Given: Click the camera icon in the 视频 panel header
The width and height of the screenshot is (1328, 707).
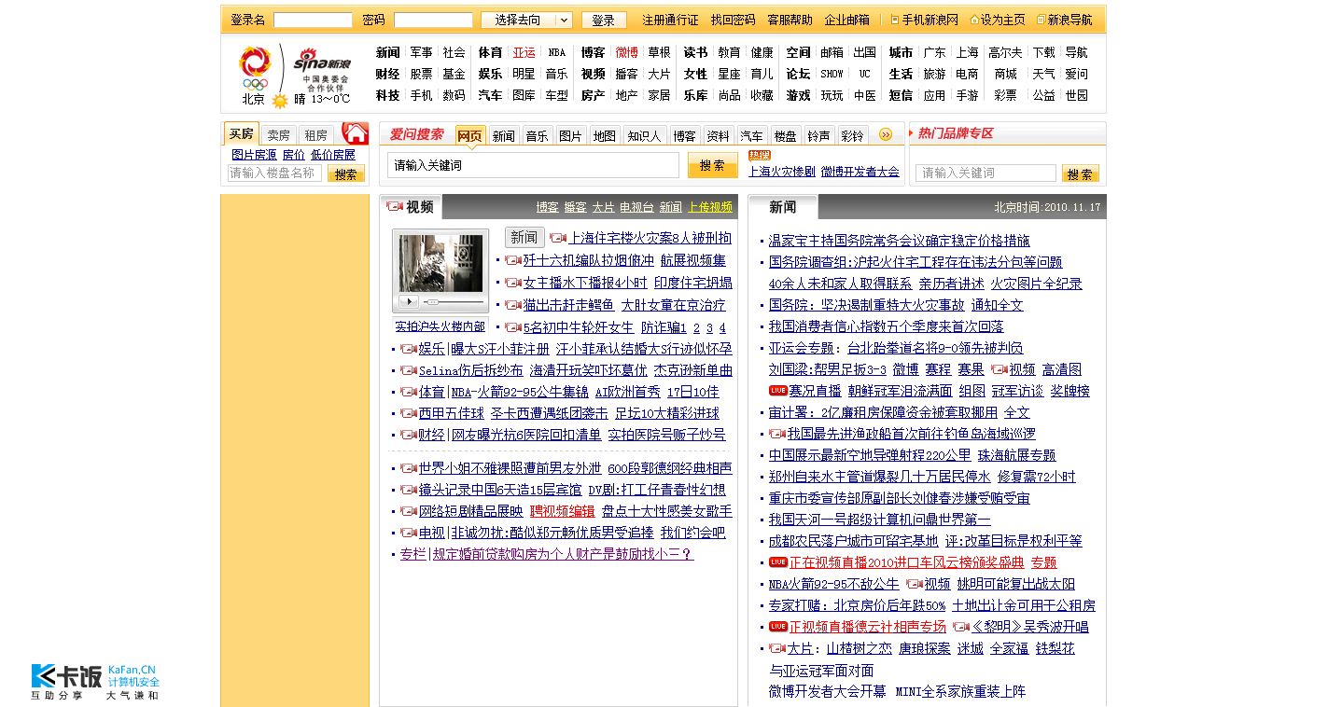Looking at the screenshot, I should (395, 207).
